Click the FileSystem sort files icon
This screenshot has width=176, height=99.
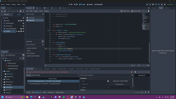[x=23, y=58]
